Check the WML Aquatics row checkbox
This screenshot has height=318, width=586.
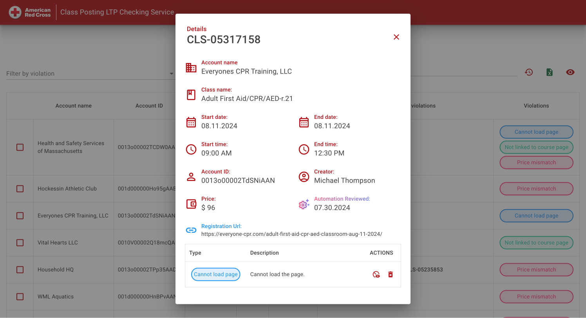pyautogui.click(x=20, y=296)
